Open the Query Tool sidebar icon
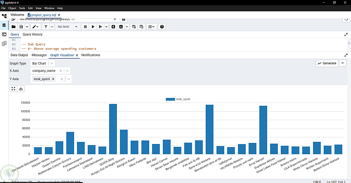Viewport: 351px width, 183px height. 4,25
